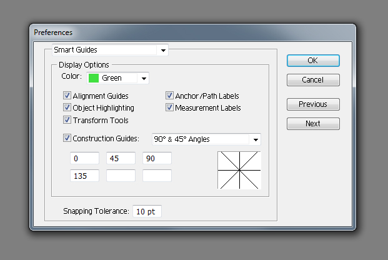The image size is (388, 260).
Task: Click the OK button
Action: (313, 61)
